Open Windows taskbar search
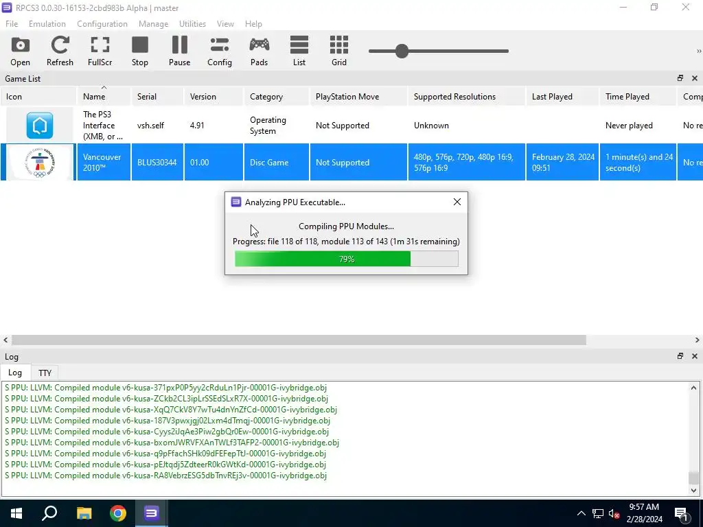 [49, 513]
